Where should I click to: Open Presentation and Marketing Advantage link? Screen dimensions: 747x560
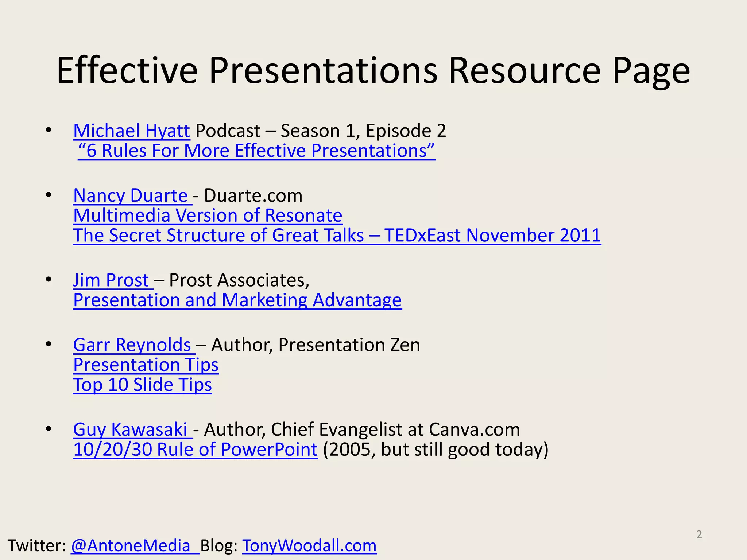[x=237, y=300]
